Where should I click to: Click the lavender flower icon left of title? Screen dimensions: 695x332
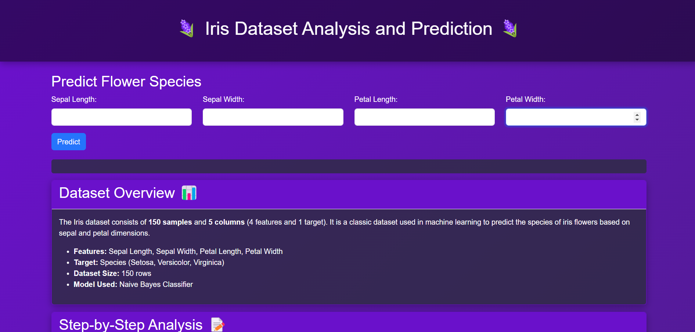pyautogui.click(x=187, y=29)
